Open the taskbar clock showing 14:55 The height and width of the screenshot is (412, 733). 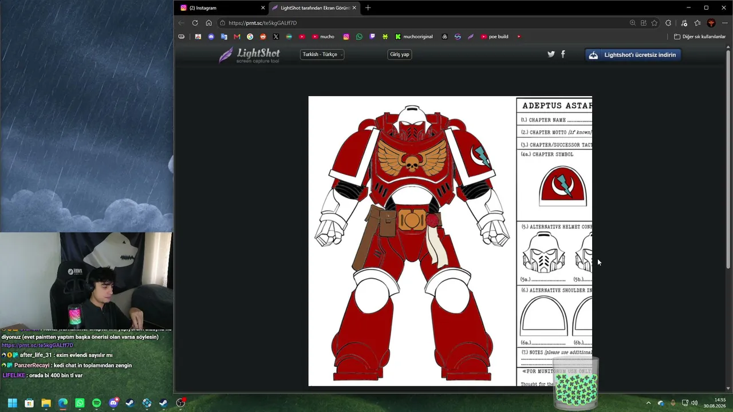click(x=715, y=403)
